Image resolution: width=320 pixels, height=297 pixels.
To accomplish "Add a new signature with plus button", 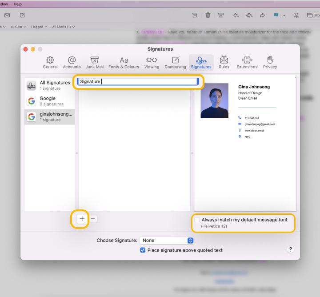I will coord(82,219).
